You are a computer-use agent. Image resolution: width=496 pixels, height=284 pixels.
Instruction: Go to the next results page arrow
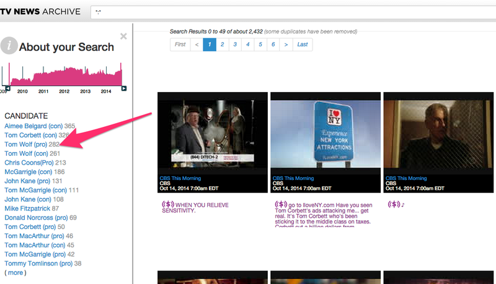[286, 45]
